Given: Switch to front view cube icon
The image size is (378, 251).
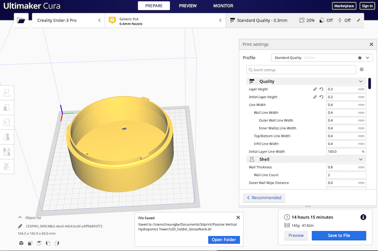Looking at the screenshot, I should [x=30, y=243].
